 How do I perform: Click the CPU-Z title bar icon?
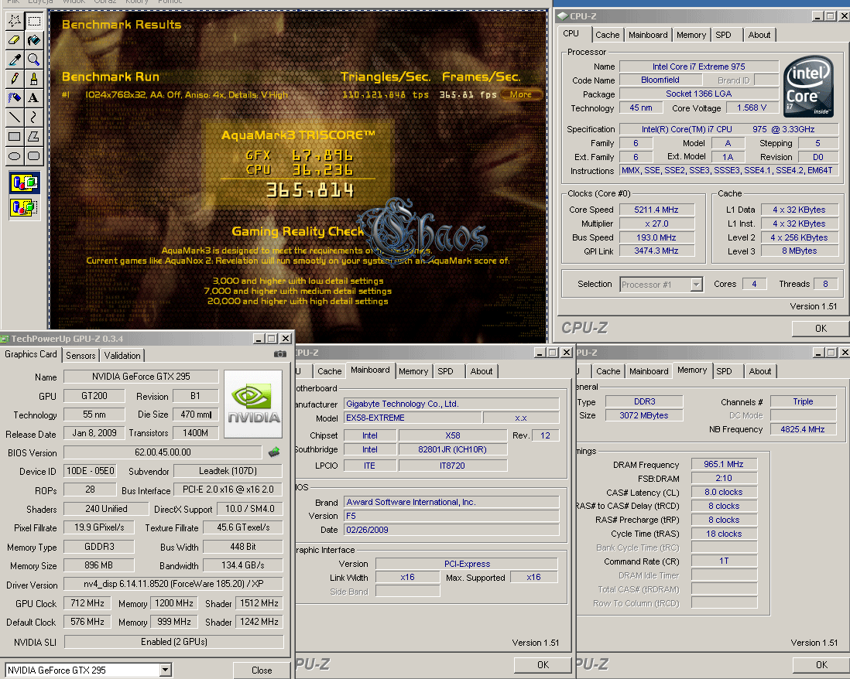point(563,16)
